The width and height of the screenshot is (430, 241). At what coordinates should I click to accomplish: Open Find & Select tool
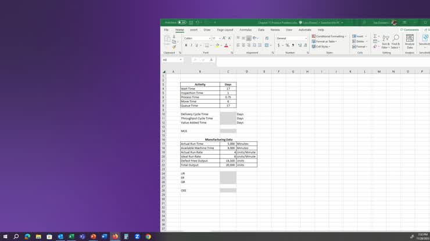[x=396, y=41]
